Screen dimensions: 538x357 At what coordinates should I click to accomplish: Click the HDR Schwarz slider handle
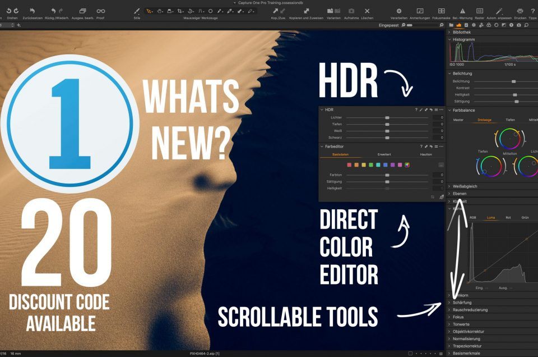point(387,138)
